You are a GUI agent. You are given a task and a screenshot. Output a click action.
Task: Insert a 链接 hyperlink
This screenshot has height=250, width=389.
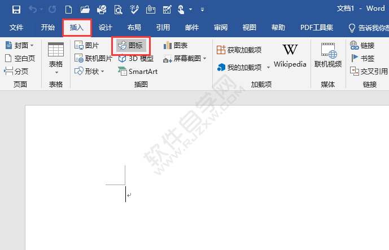pyautogui.click(x=362, y=45)
